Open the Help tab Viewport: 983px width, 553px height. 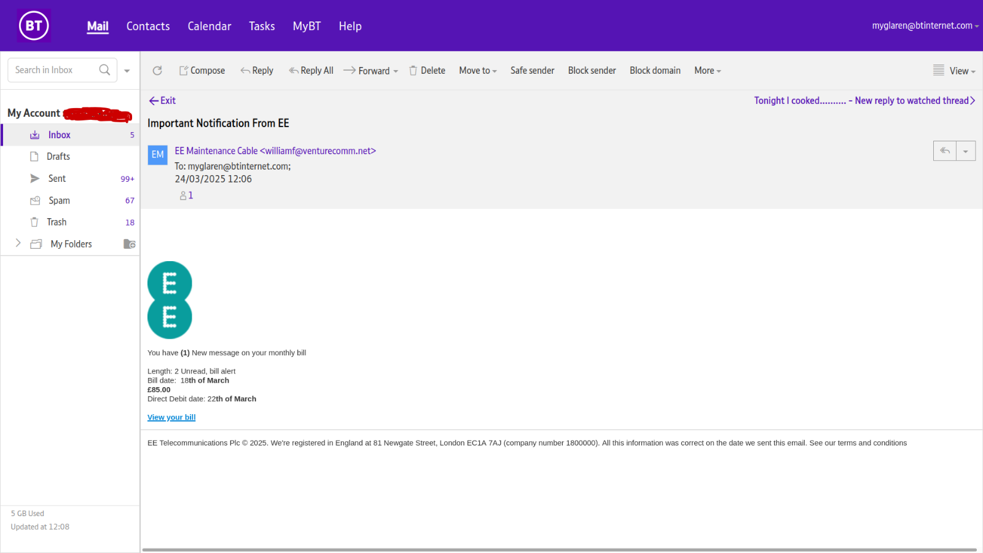[x=350, y=26]
